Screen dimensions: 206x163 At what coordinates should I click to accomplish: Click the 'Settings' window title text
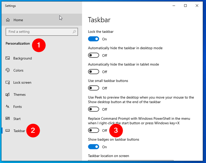click(x=10, y=6)
